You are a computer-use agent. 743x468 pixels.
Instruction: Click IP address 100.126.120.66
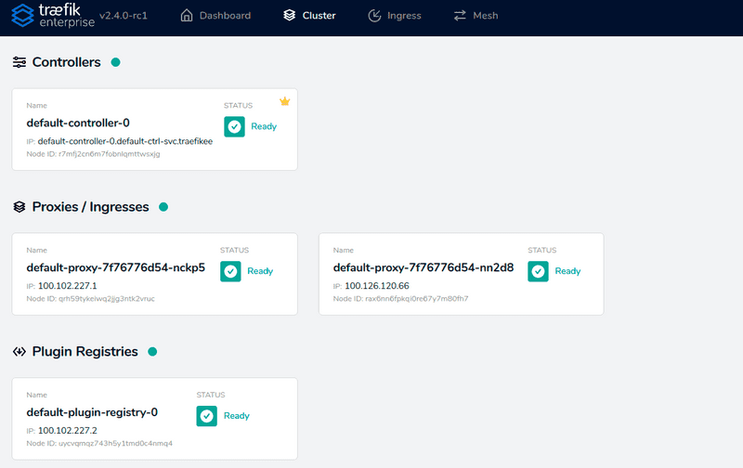[377, 286]
